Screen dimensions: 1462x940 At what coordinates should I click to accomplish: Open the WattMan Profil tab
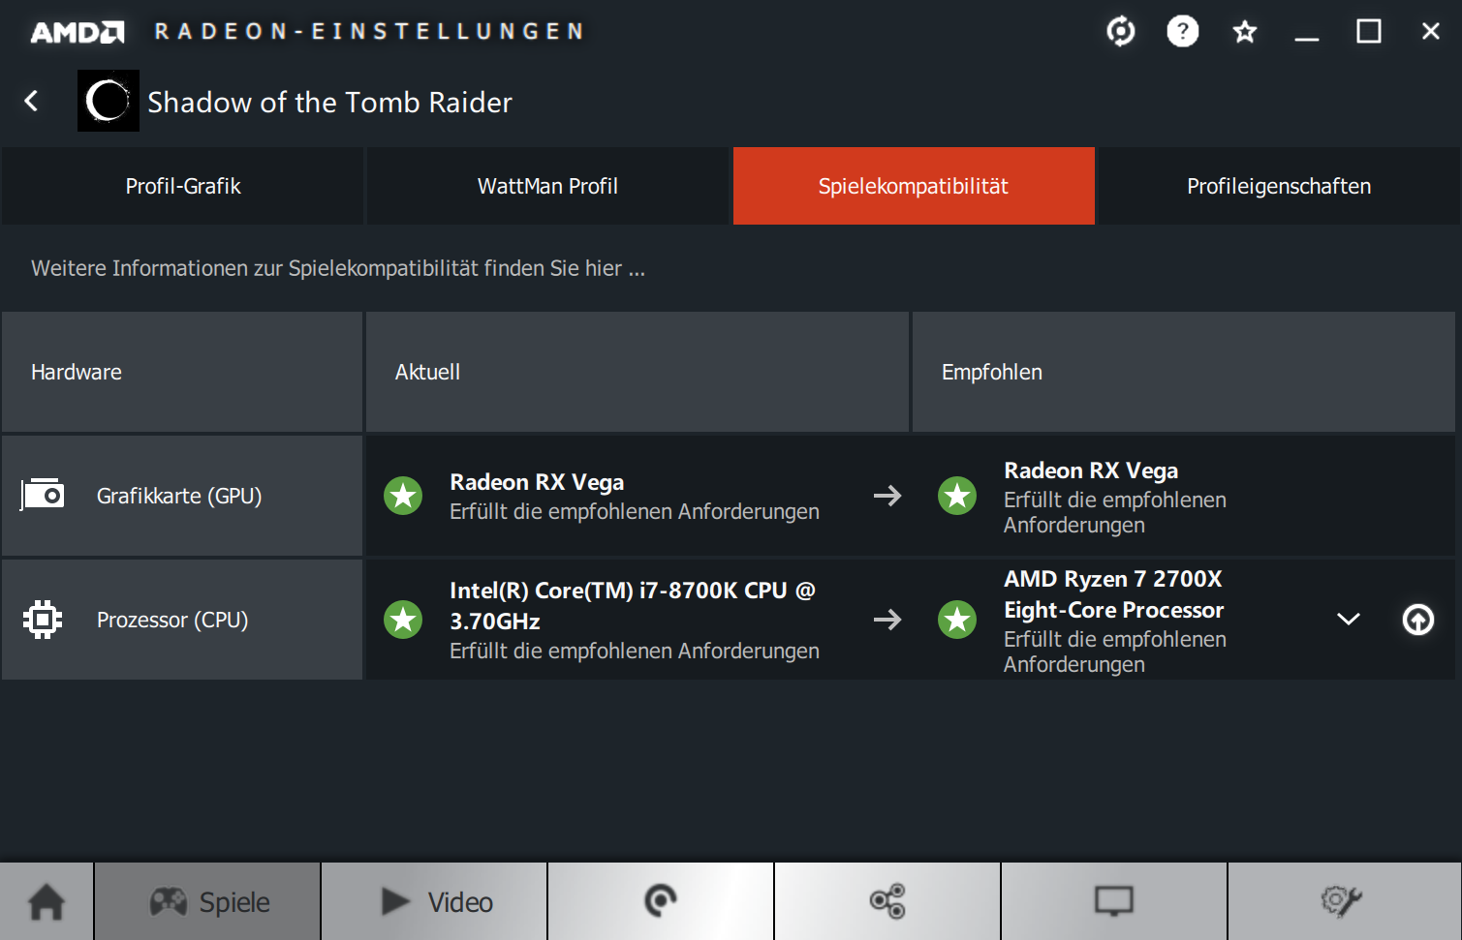point(547,186)
